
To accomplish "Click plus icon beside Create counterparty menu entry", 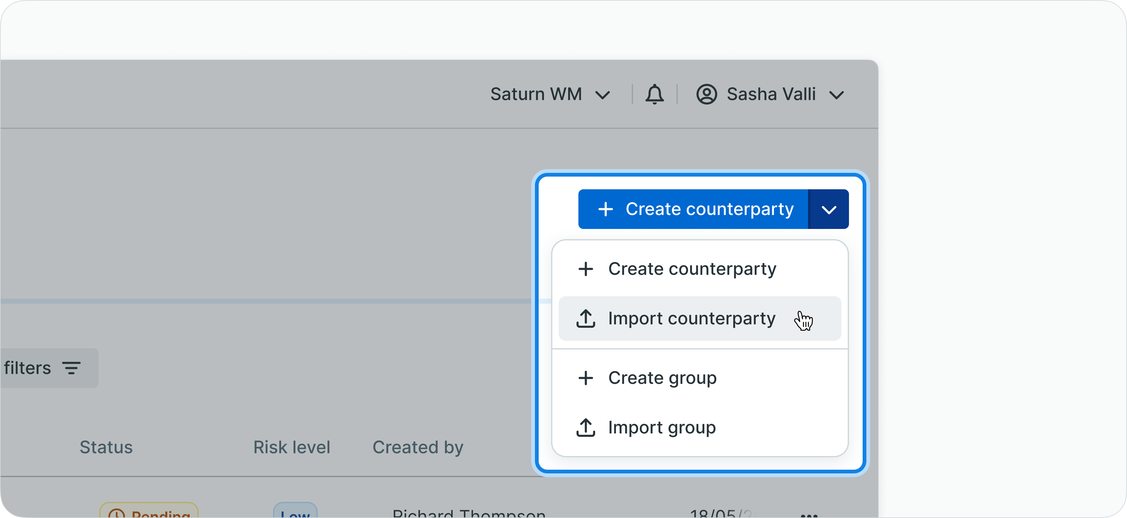I will 585,269.
